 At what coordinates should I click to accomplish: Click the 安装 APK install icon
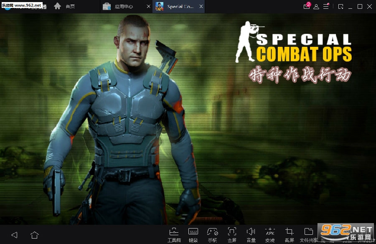click(270, 235)
